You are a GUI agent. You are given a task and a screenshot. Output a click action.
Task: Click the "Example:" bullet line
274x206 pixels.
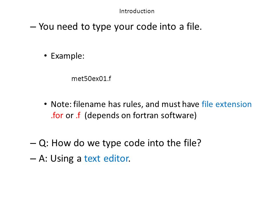[68, 56]
